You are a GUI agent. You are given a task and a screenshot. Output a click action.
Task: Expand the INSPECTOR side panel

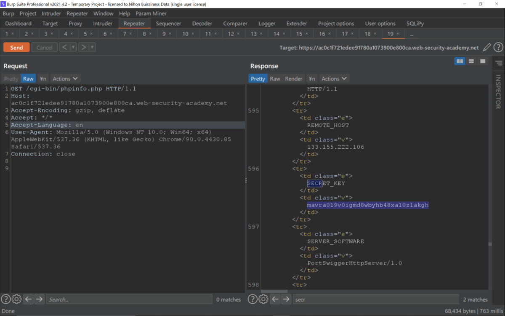click(499, 91)
